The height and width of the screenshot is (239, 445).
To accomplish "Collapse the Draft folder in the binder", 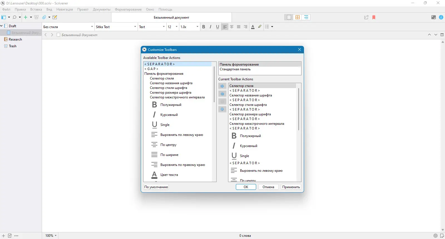I will click(x=2, y=26).
